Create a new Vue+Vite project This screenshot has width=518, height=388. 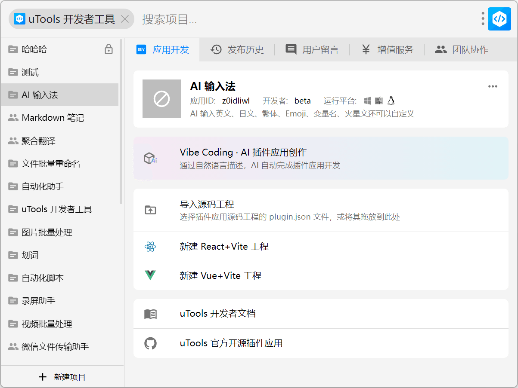(x=321, y=275)
